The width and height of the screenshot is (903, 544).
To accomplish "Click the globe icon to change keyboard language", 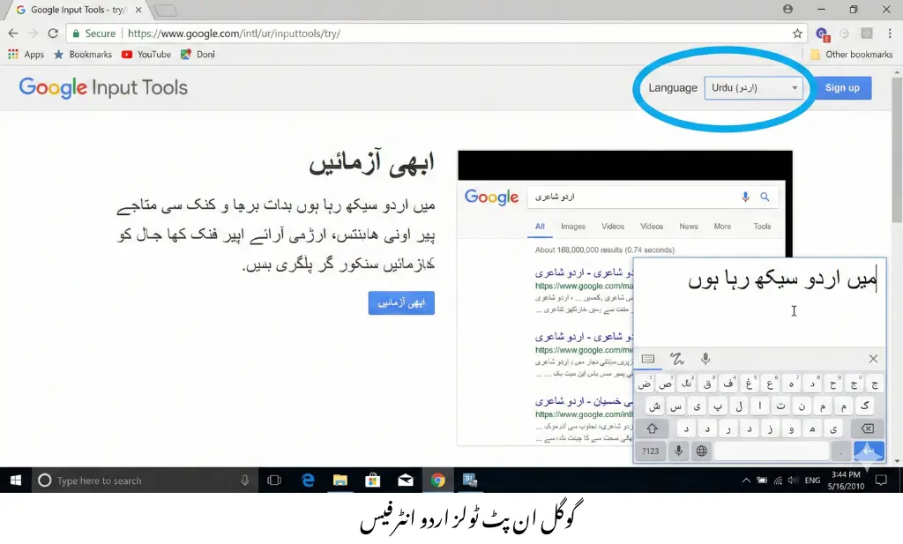I will (701, 450).
